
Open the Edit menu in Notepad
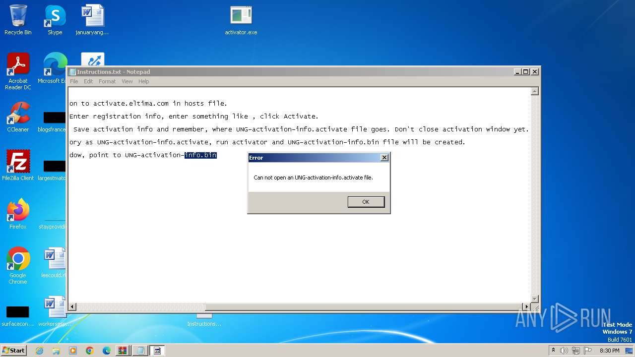tap(88, 81)
